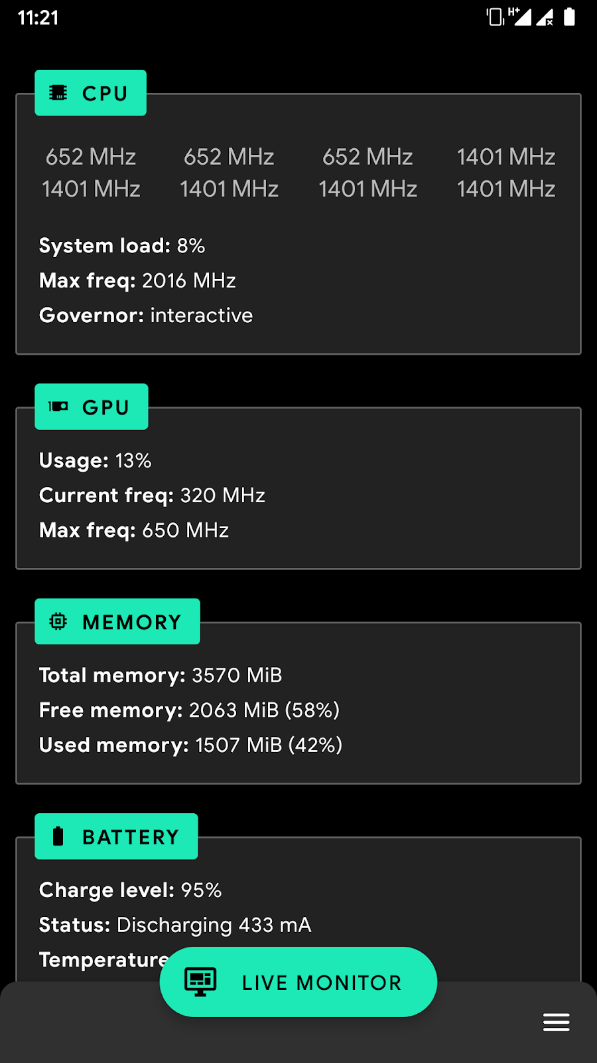Tap the Governor interactive value
The height and width of the screenshot is (1063, 597).
(x=201, y=315)
